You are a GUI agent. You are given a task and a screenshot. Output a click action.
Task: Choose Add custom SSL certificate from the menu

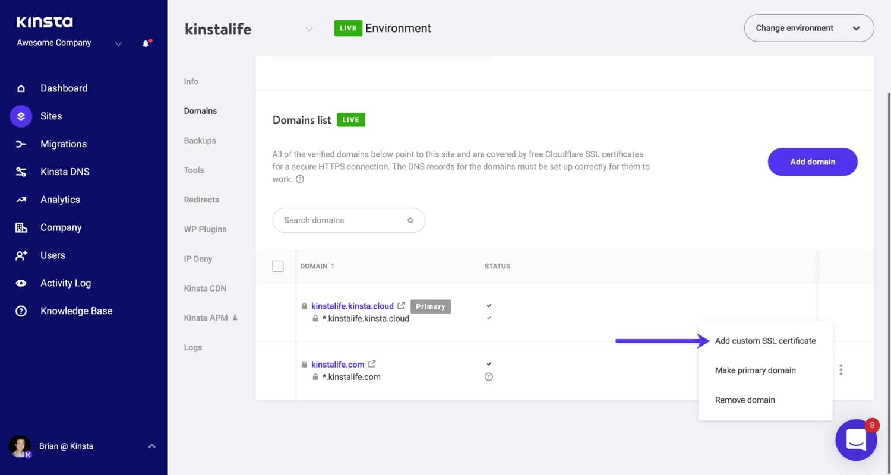coord(766,340)
